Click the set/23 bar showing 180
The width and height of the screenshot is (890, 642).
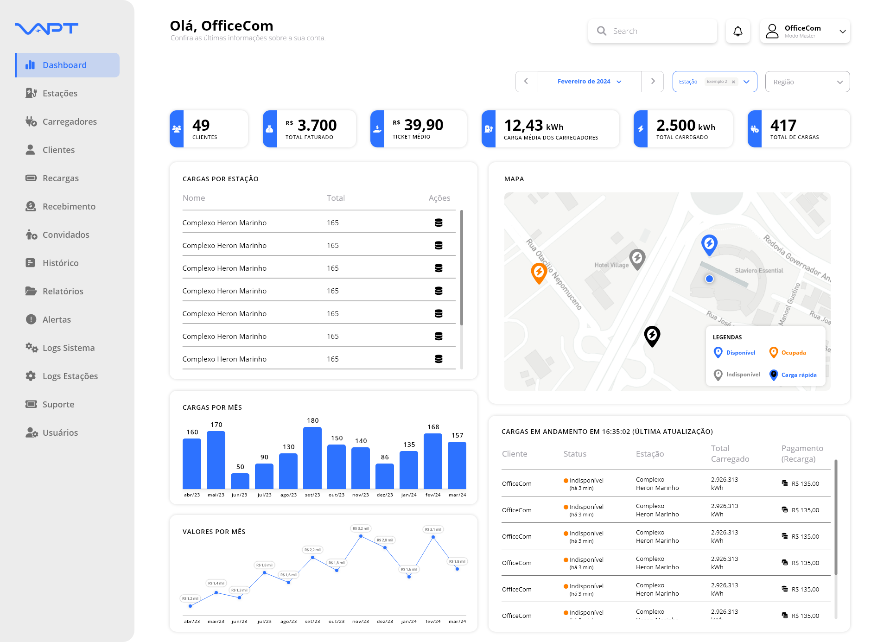(312, 458)
